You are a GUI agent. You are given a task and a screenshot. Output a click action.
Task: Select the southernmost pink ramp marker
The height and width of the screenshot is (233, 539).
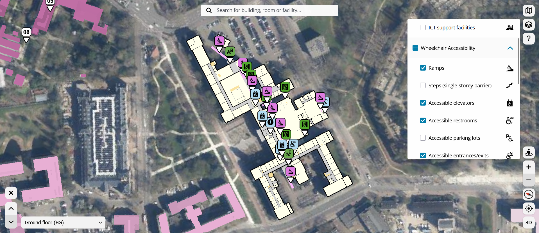291,171
